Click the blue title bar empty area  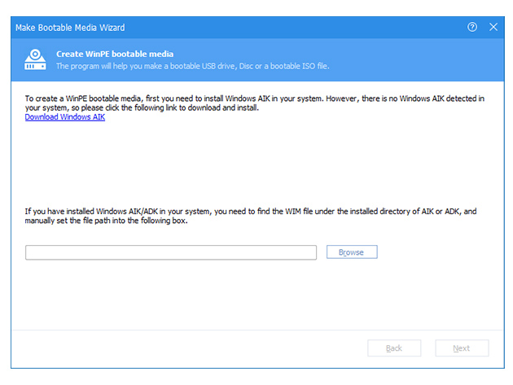(x=295, y=28)
